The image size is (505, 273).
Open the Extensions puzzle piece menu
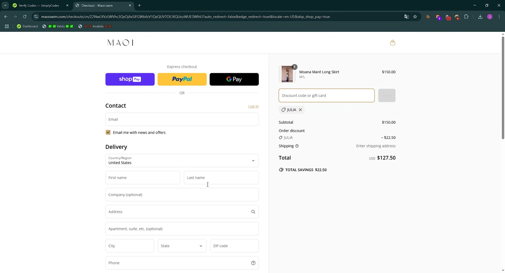tap(466, 16)
